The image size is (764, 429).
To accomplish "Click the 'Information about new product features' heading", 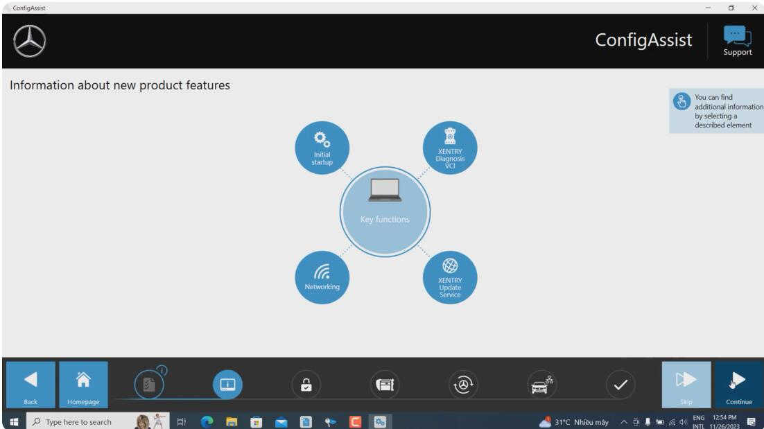I will coord(120,85).
